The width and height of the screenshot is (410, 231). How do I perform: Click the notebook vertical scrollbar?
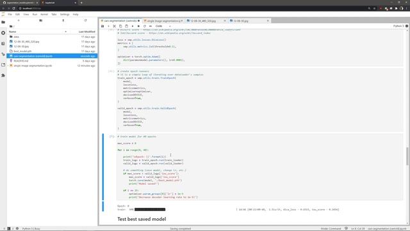point(407,156)
